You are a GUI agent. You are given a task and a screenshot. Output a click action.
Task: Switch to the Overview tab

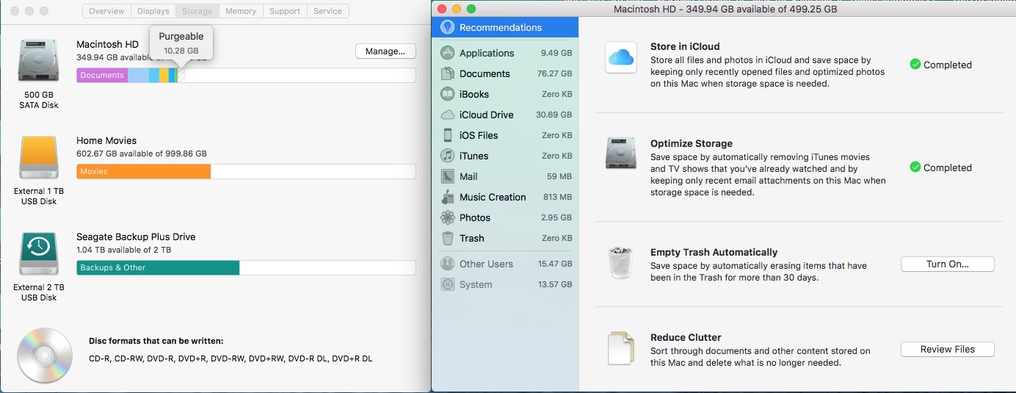(x=106, y=11)
